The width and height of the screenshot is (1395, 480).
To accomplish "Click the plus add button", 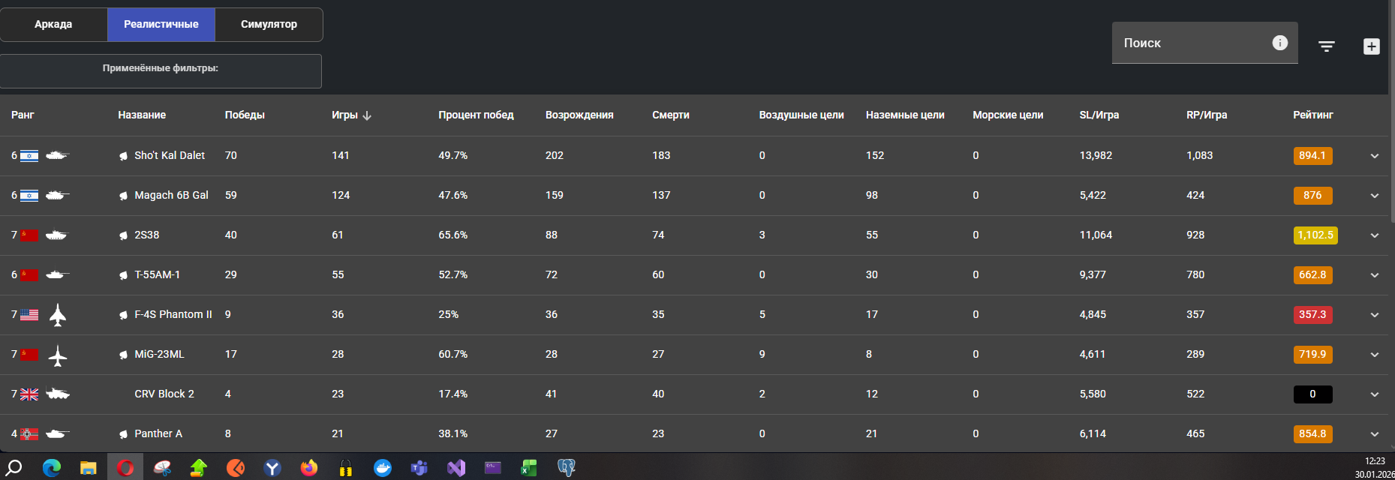I will (1371, 46).
